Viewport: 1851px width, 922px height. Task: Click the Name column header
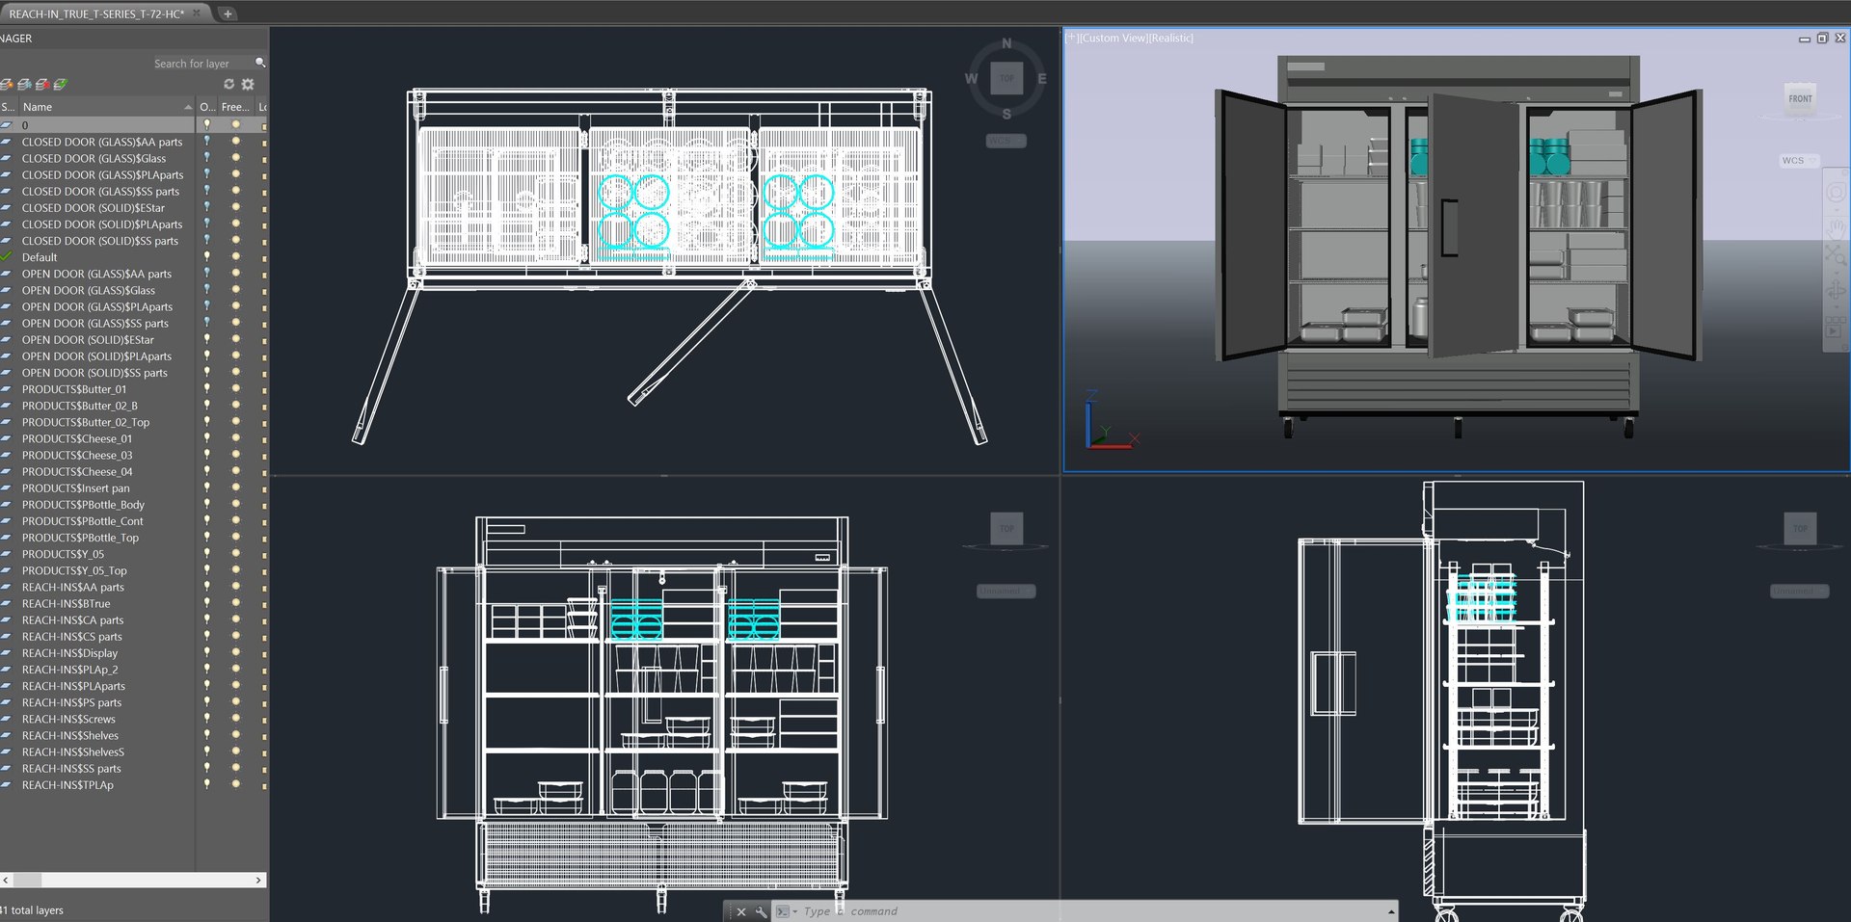click(107, 107)
